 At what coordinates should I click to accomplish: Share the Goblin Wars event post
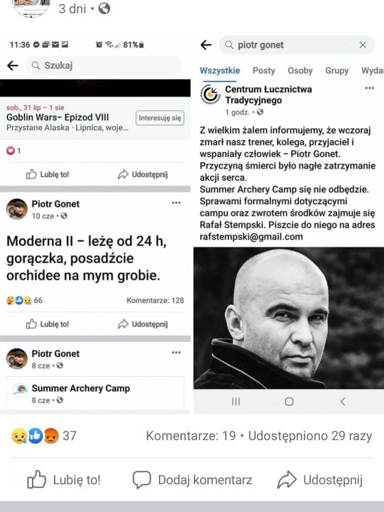(x=143, y=174)
